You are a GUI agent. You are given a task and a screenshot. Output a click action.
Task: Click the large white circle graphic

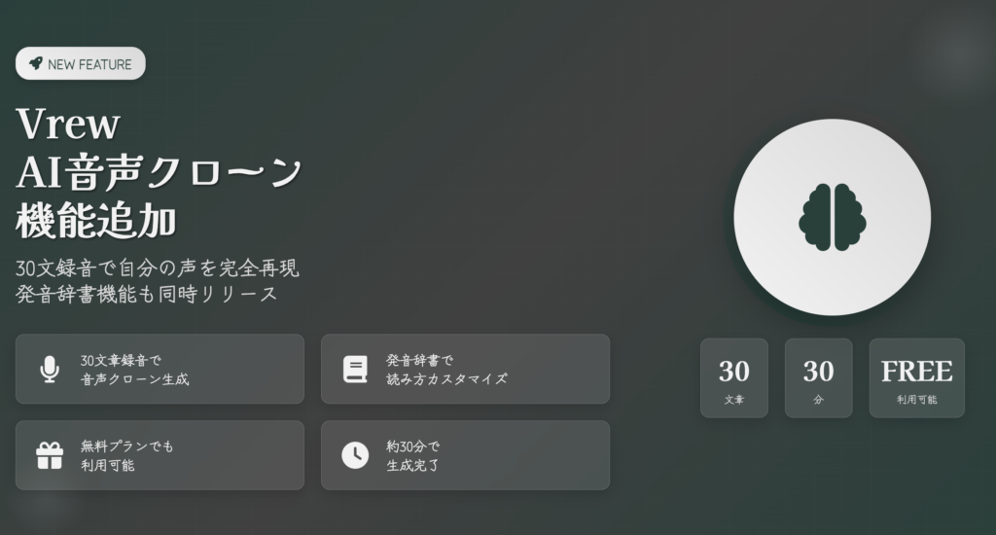[x=833, y=217]
